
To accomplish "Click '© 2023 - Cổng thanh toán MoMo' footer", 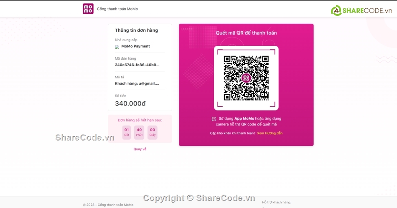I will click(108, 205).
